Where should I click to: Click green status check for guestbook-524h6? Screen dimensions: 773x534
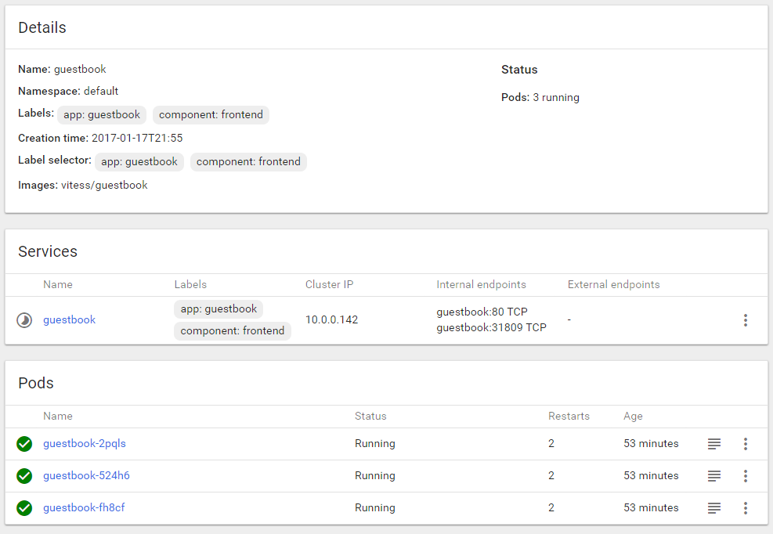click(x=24, y=476)
